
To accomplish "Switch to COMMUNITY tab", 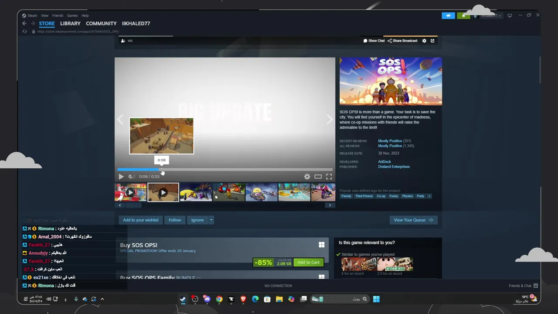I will click(x=101, y=24).
